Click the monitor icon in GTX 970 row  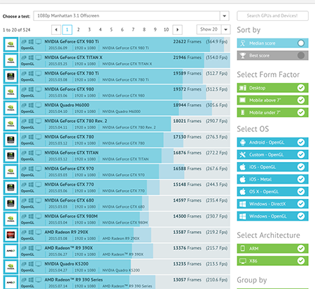[38, 169]
